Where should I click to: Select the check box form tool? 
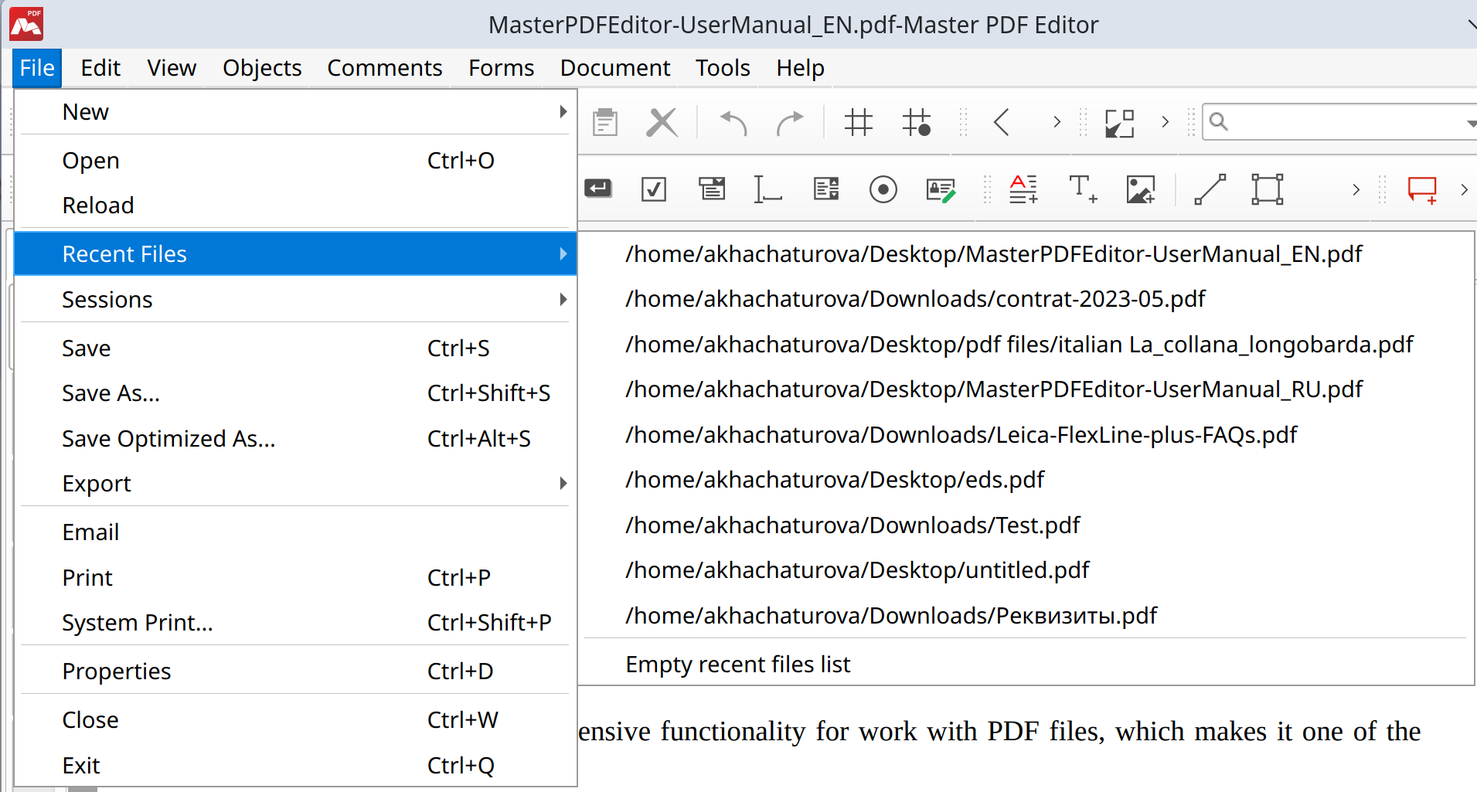[654, 189]
